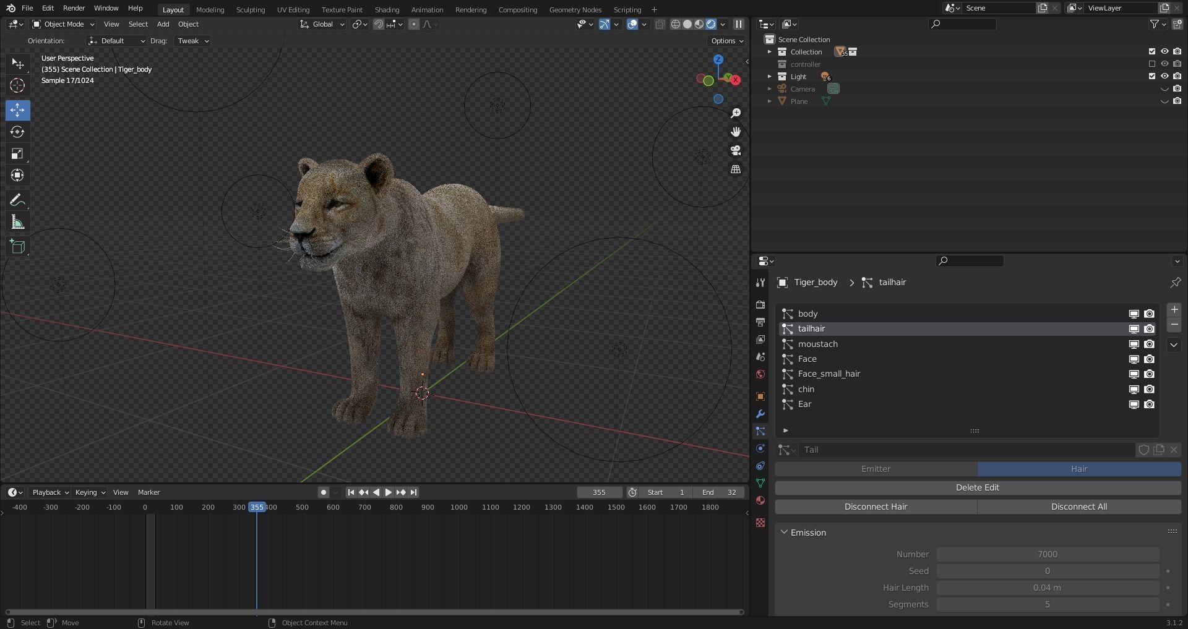This screenshot has width=1188, height=629.
Task: Click the Disconnect All button
Action: (x=1079, y=507)
